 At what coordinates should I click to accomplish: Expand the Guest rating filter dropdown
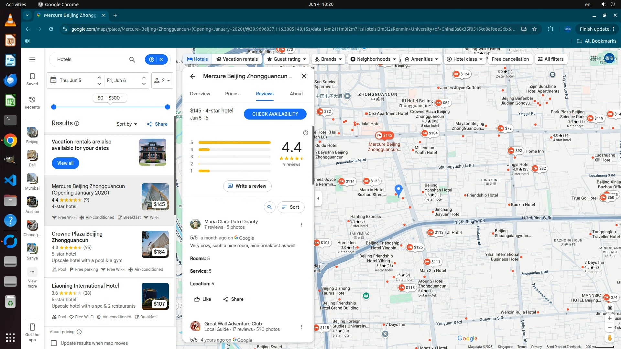tap(287, 59)
